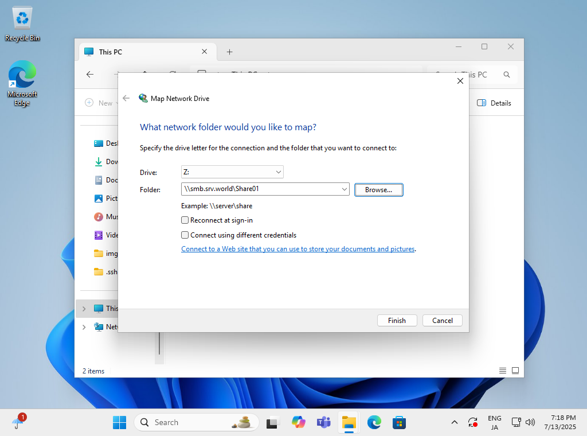The image size is (587, 436).
Task: Open Microsoft Edge from the taskbar
Action: point(374,422)
